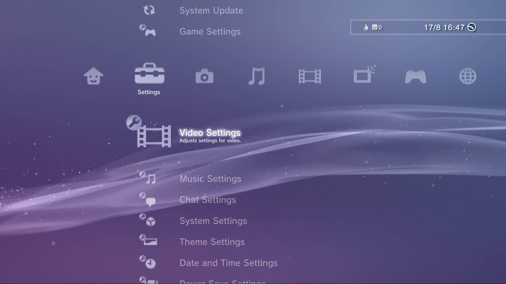Click the Settings category label
Image resolution: width=506 pixels, height=284 pixels.
click(149, 92)
